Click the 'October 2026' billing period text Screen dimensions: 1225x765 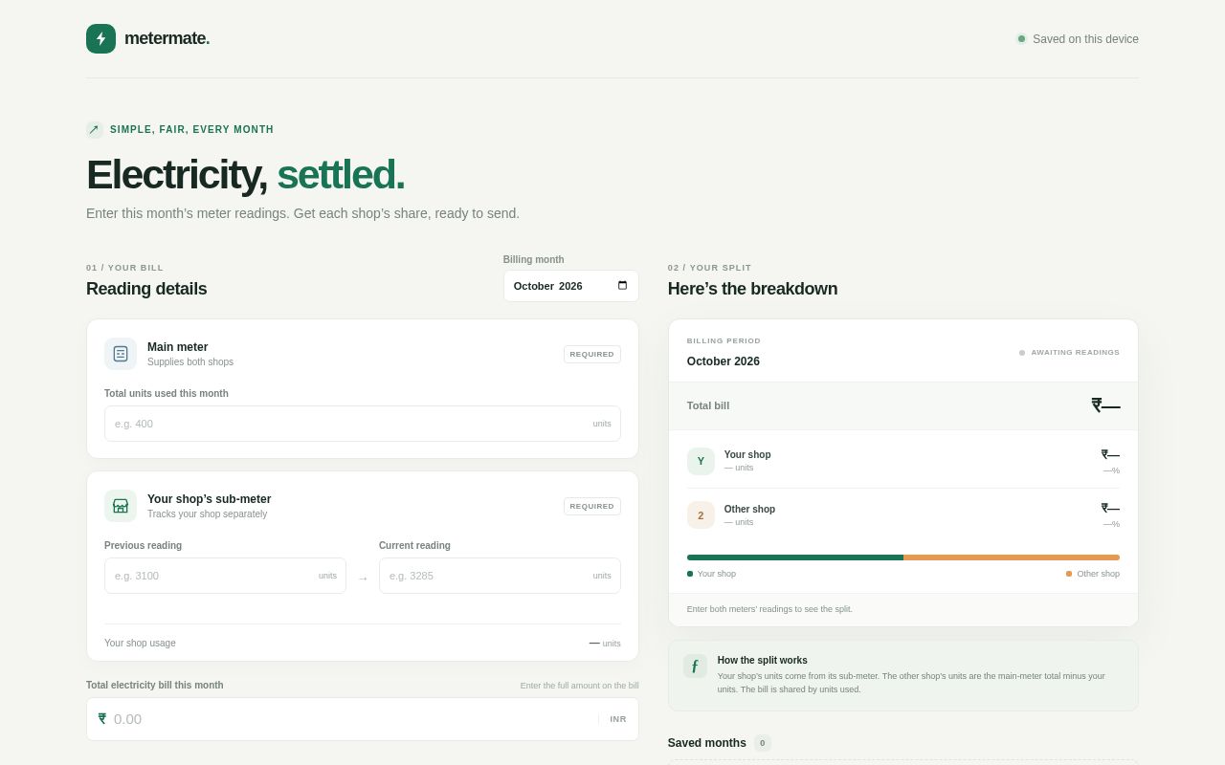pos(724,361)
